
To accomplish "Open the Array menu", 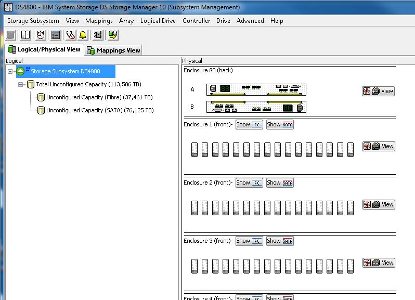I will coord(126,21).
